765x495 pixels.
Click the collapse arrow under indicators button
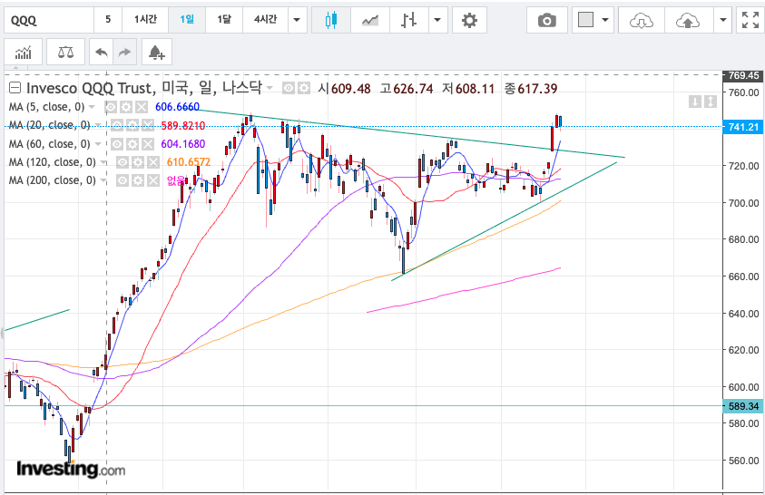[x=16, y=68]
